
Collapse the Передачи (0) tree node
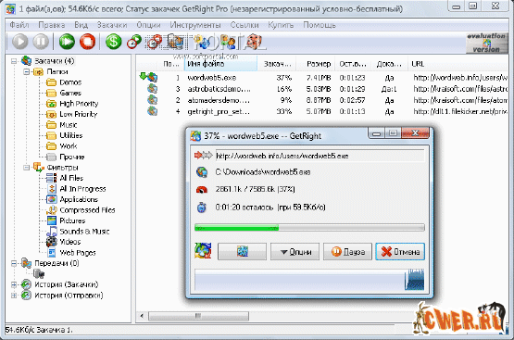(14, 263)
